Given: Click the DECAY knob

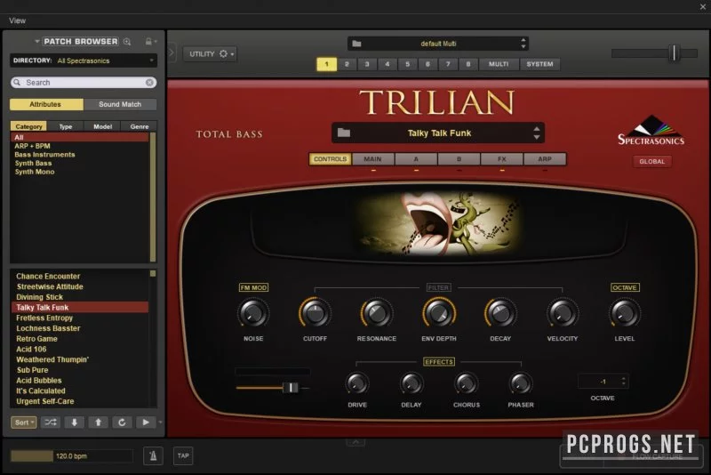Looking at the screenshot, I should tap(500, 313).
